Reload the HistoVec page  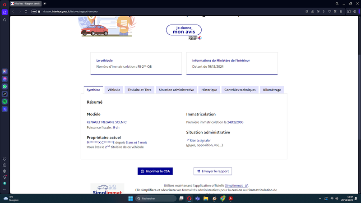tap(26, 12)
